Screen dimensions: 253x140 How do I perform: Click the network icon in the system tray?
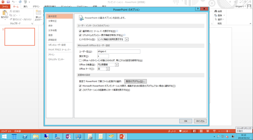click(x=223, y=137)
